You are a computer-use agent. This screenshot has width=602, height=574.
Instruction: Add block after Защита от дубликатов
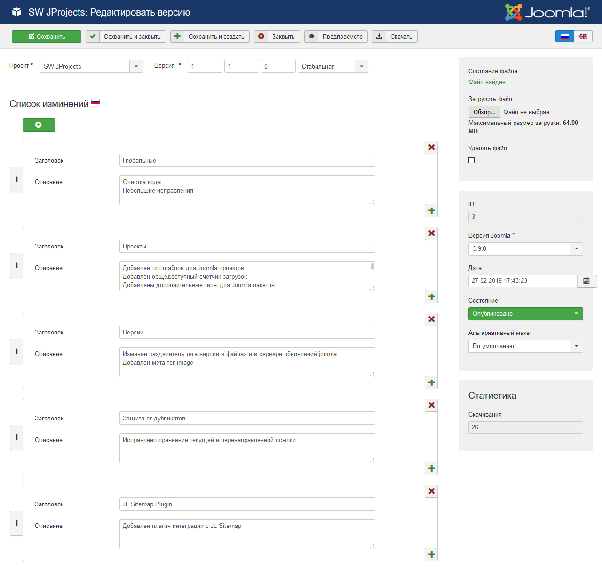coord(431,468)
